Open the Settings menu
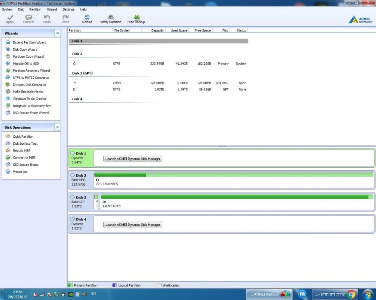The width and height of the screenshot is (376, 300). click(x=68, y=10)
